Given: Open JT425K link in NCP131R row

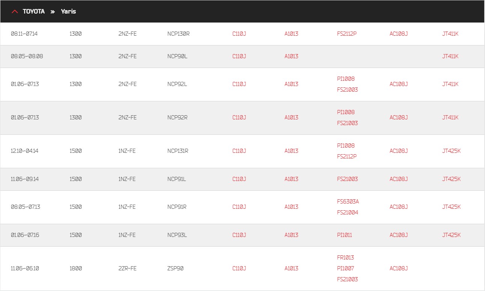Looking at the screenshot, I should [x=452, y=151].
